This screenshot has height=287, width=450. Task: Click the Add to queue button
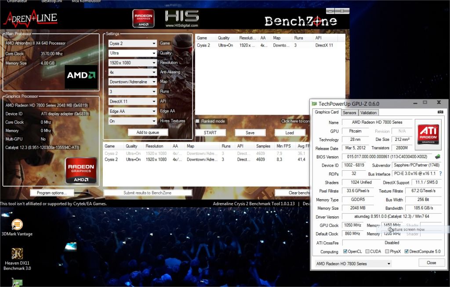pos(148,132)
